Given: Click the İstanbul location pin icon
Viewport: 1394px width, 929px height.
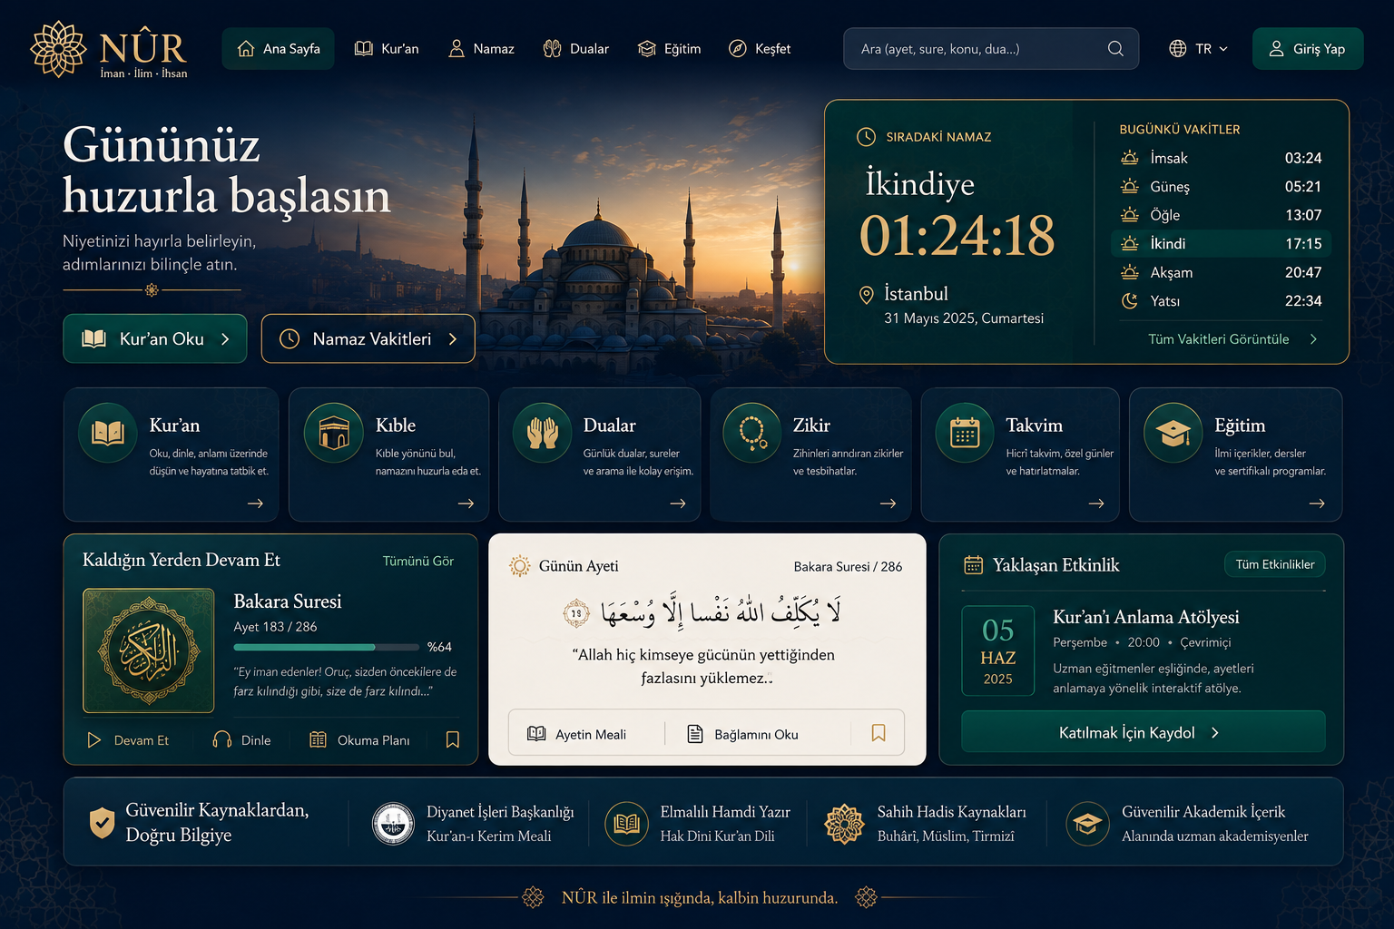Looking at the screenshot, I should tap(867, 295).
